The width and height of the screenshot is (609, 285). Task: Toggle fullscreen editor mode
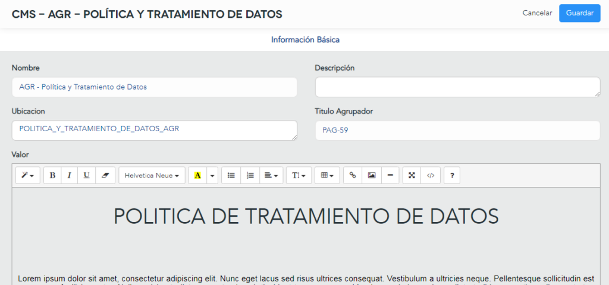[x=412, y=175]
